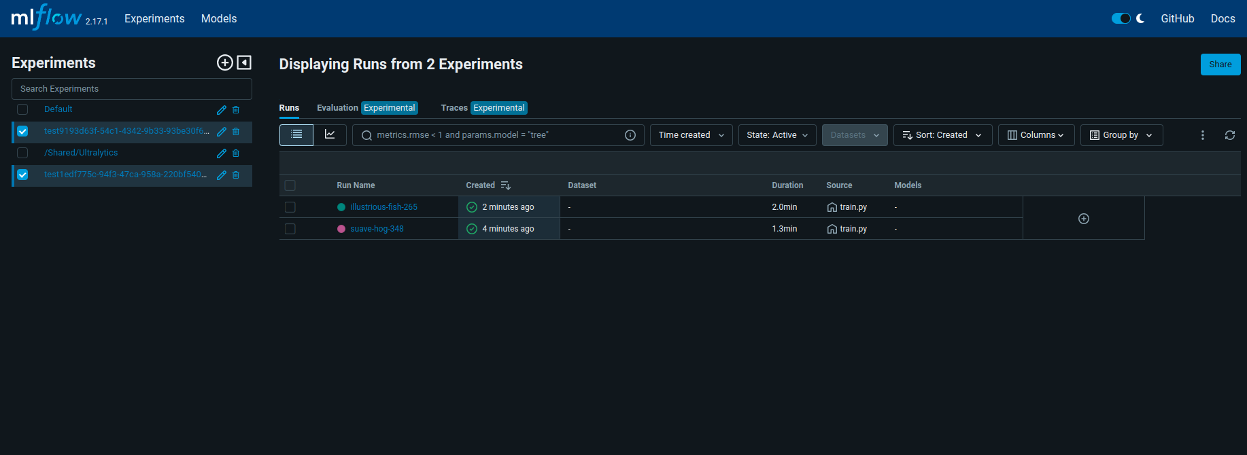Uncheck the test1edf775c experiment checkbox
1247x455 pixels.
click(x=22, y=175)
